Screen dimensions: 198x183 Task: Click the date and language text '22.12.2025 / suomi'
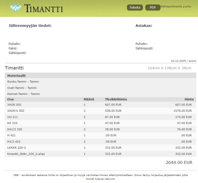point(183,61)
